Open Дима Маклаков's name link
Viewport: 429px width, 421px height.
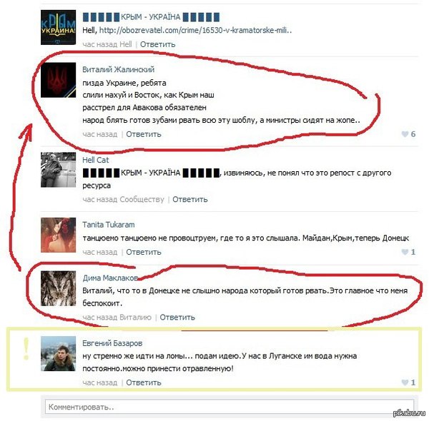110,278
